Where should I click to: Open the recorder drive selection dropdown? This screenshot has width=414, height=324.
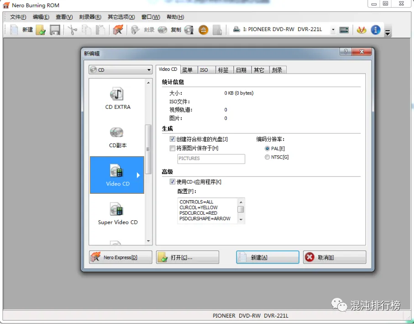click(333, 29)
